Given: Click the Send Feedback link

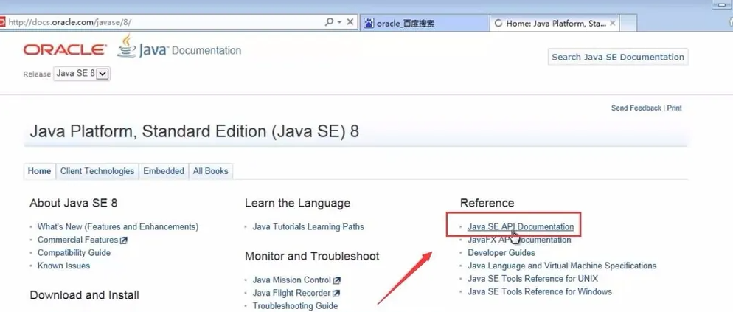Looking at the screenshot, I should (x=636, y=108).
